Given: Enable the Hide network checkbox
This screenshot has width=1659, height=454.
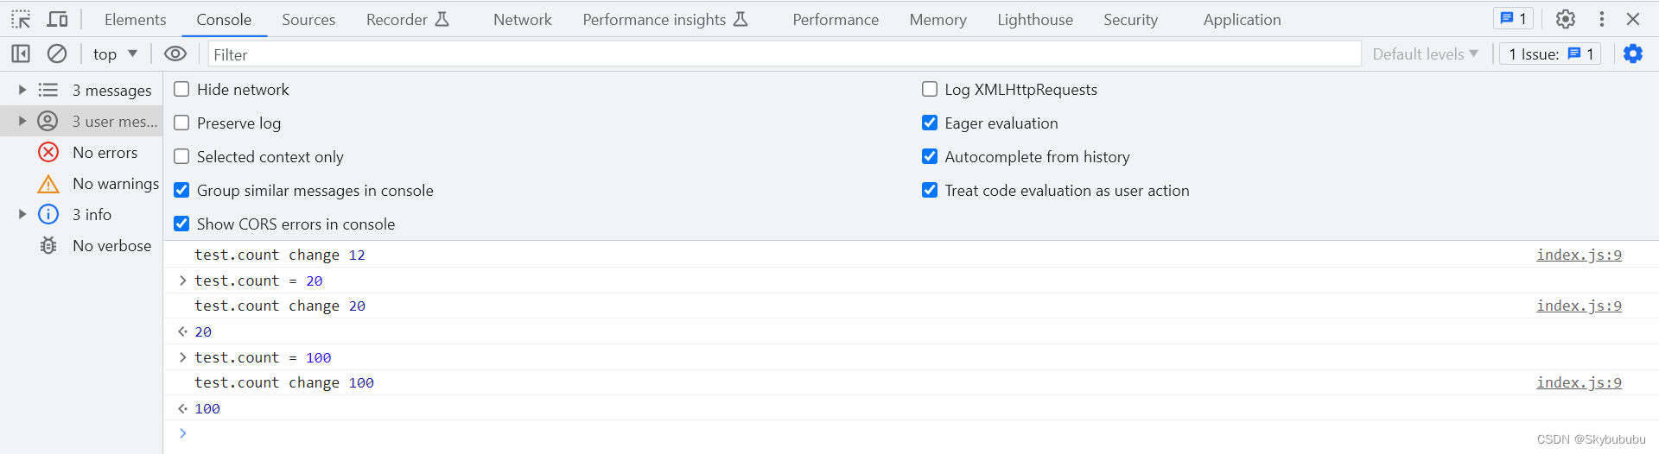Looking at the screenshot, I should pos(181,90).
